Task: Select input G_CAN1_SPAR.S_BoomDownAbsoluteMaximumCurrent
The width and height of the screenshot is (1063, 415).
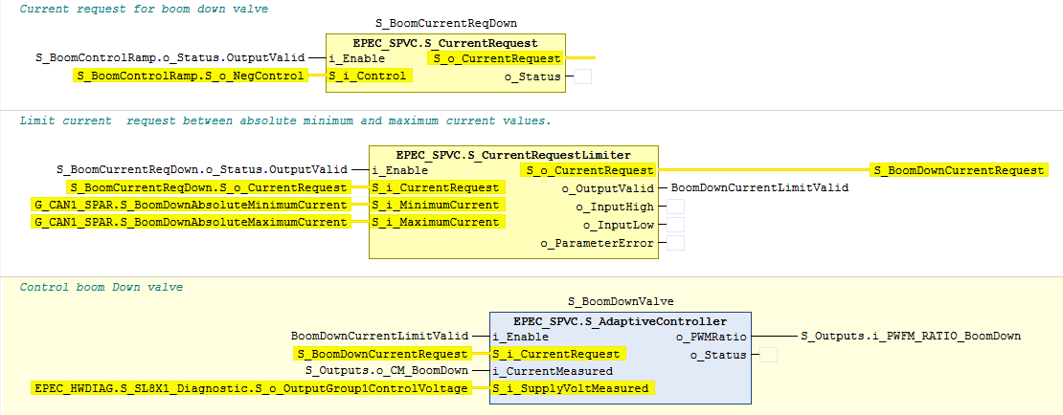Action: point(192,223)
